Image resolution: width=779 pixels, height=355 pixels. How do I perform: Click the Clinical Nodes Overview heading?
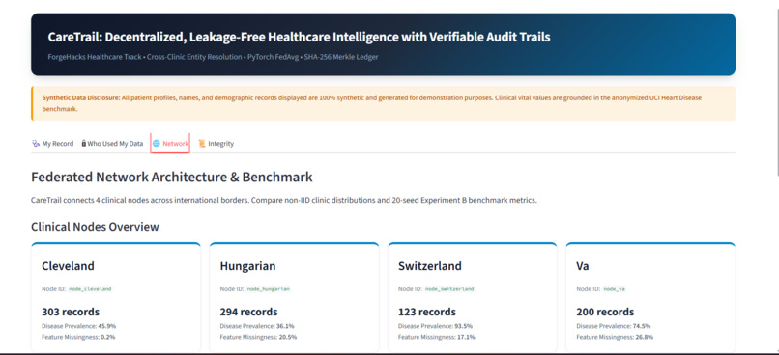click(95, 227)
